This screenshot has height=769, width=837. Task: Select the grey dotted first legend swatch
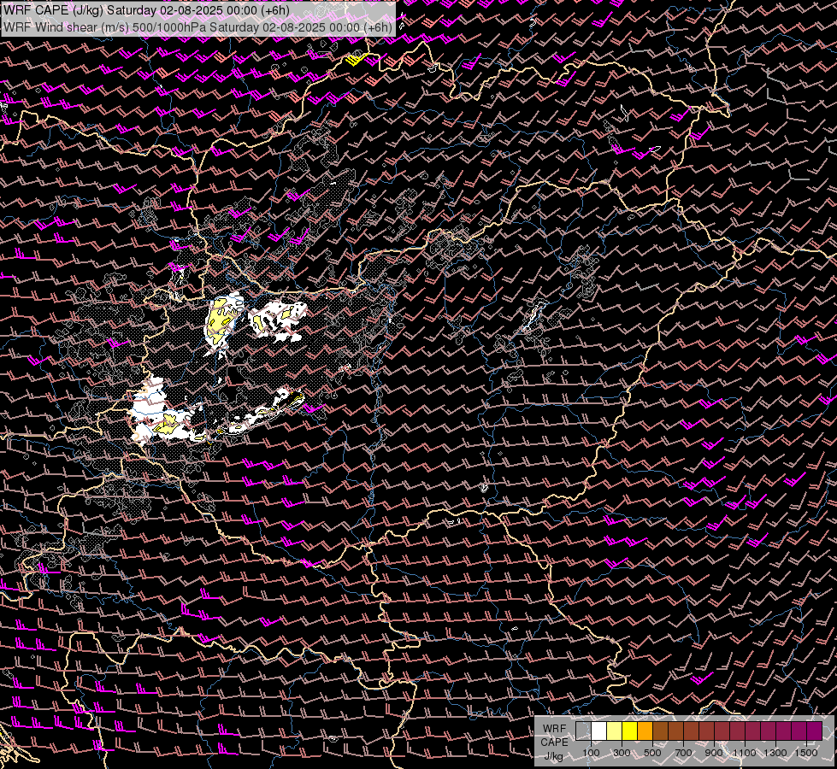point(583,731)
